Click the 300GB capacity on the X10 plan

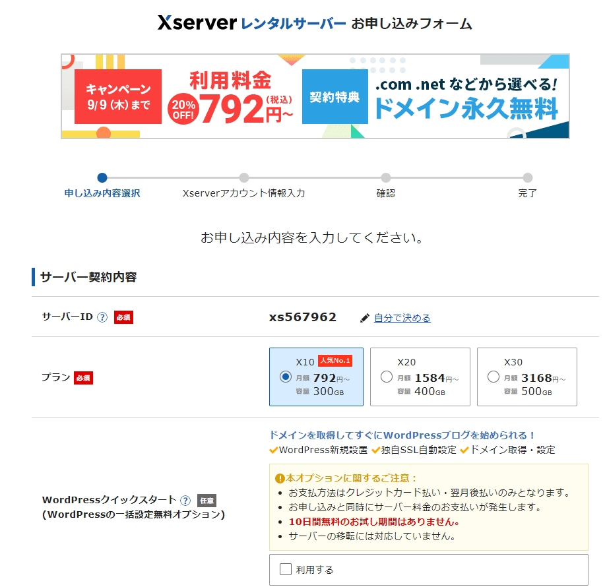point(329,392)
